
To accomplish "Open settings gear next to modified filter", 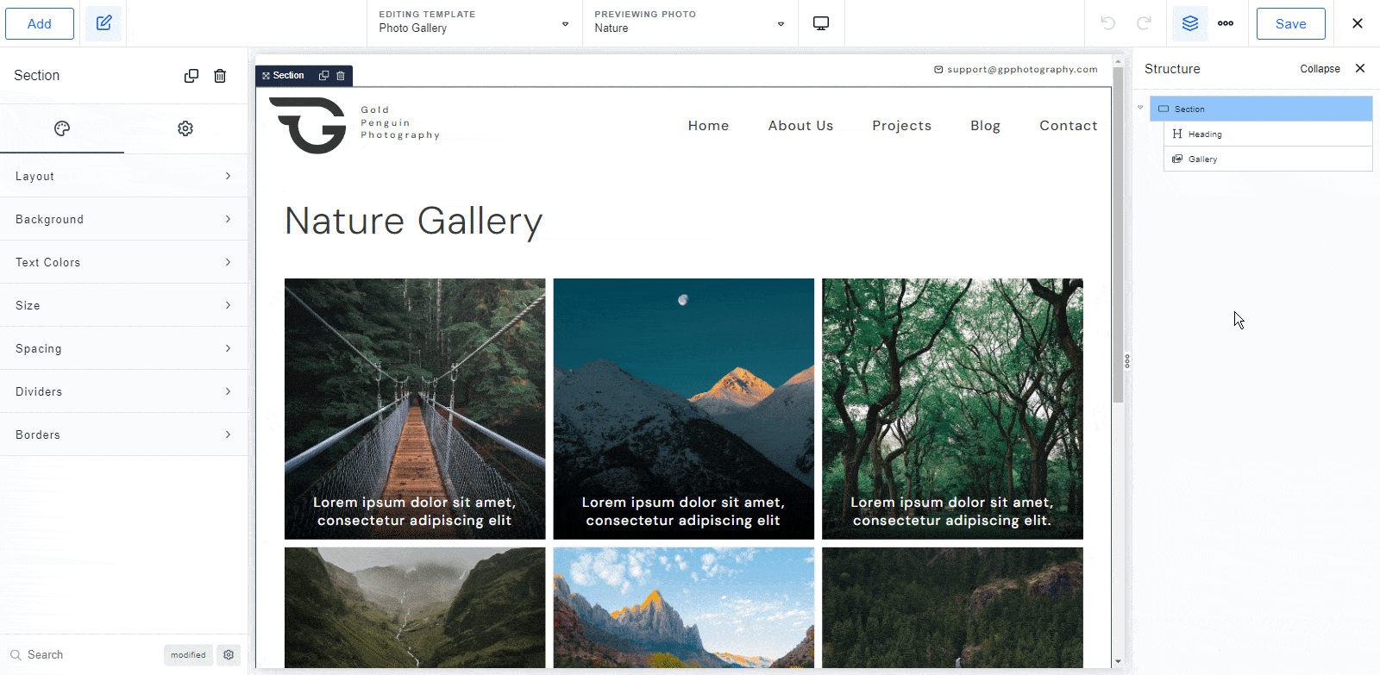I will coord(229,655).
